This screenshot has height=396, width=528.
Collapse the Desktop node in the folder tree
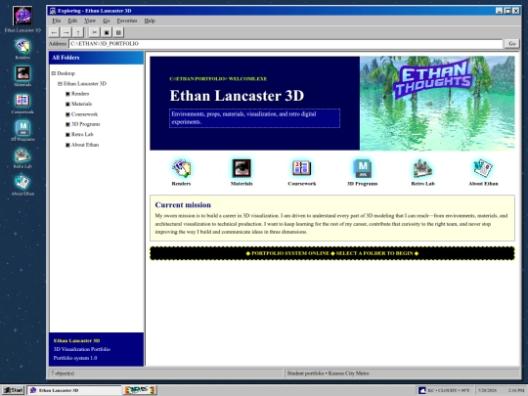click(x=53, y=73)
